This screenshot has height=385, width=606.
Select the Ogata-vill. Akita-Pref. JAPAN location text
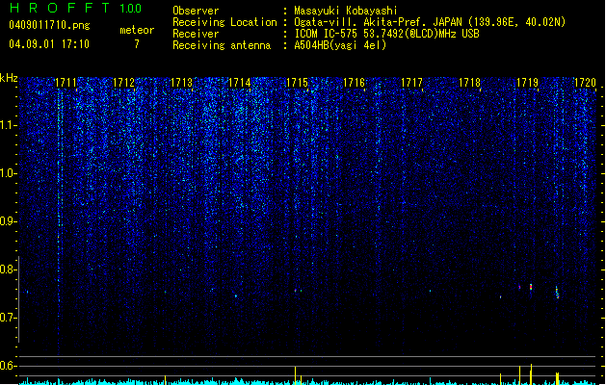point(430,22)
